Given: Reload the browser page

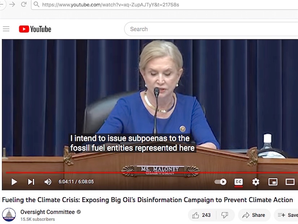Looking at the screenshot, I should 24,4.
